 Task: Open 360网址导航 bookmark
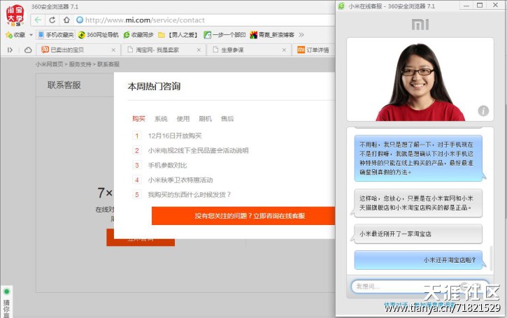point(99,35)
